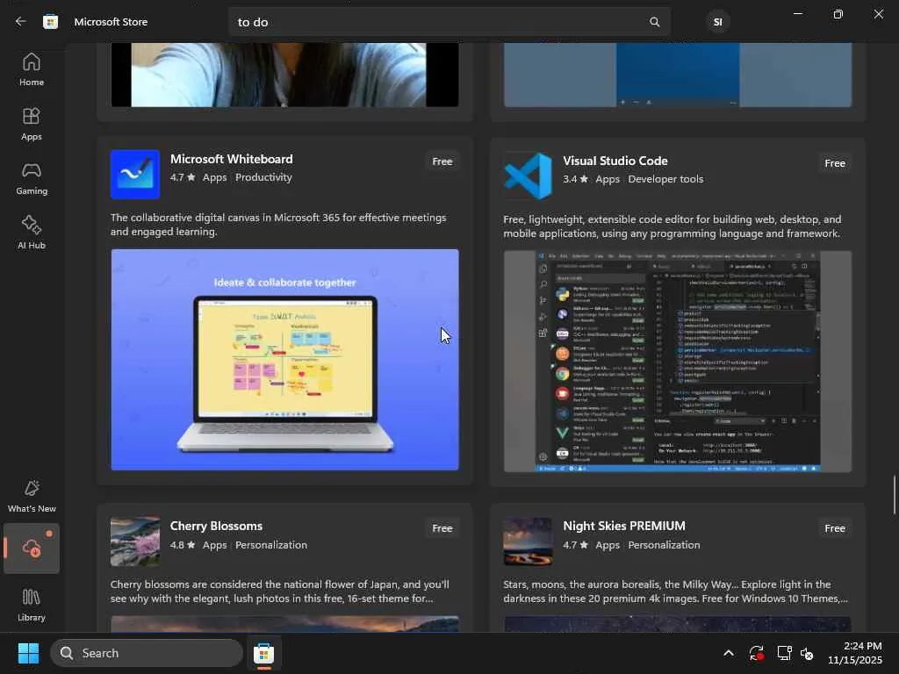Open Home in the sidebar
The image size is (899, 674).
32,69
